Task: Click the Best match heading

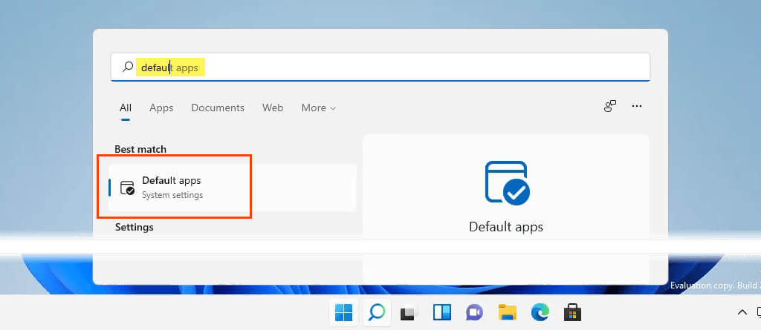Action: (x=140, y=149)
